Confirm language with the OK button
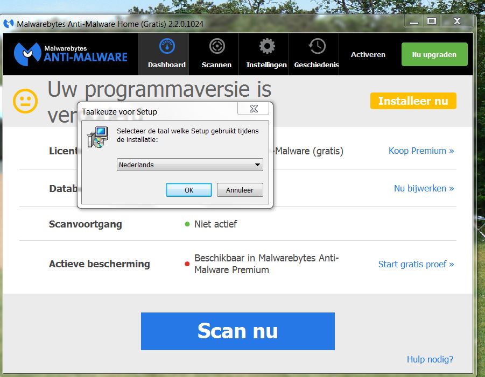 [x=189, y=190]
